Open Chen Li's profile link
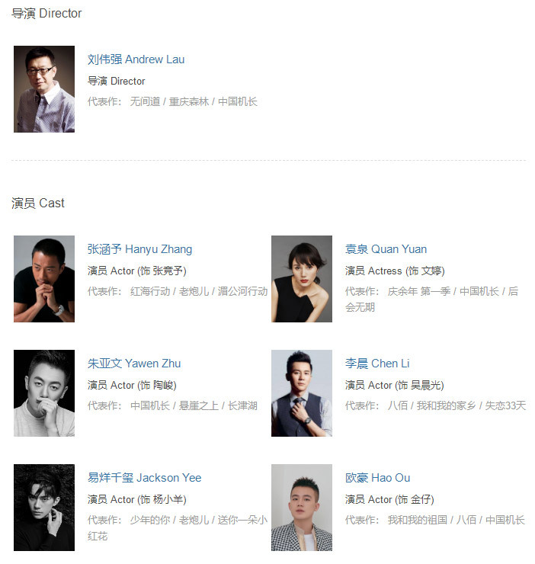The image size is (535, 564). click(377, 364)
